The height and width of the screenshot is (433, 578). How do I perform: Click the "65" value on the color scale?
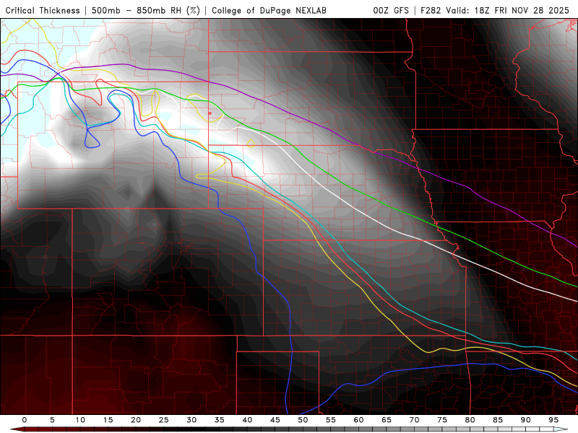387,420
